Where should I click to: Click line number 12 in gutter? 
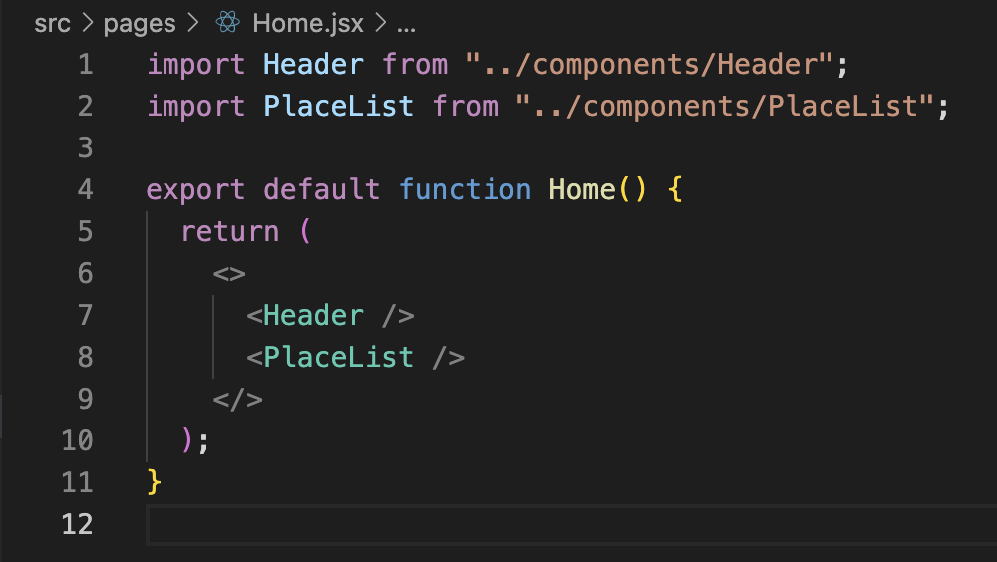pos(77,524)
